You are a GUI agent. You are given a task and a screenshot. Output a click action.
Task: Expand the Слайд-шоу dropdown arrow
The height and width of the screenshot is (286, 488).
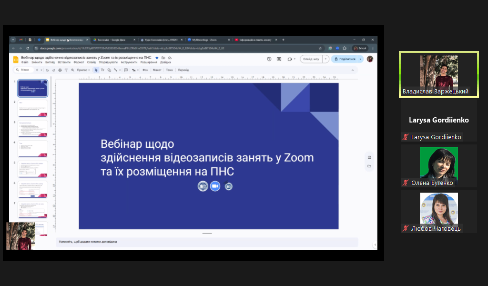click(325, 59)
